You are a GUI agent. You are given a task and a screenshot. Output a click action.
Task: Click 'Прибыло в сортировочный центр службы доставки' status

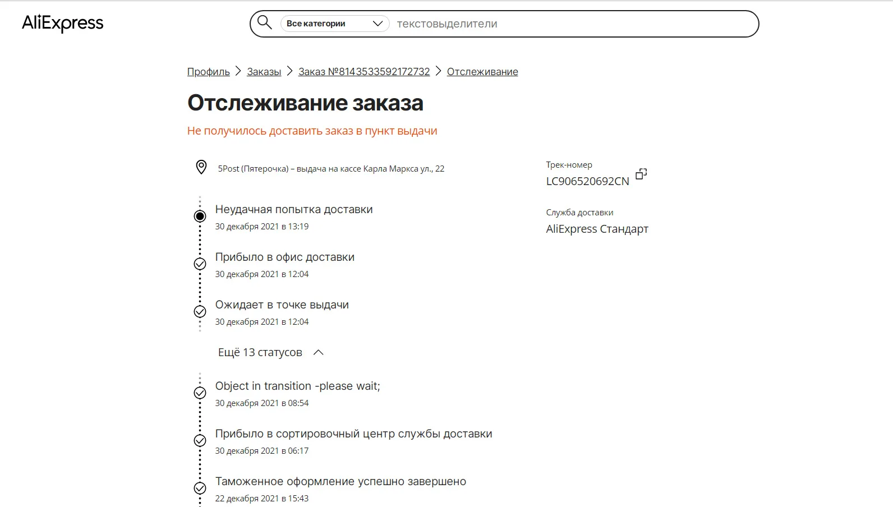point(354,434)
